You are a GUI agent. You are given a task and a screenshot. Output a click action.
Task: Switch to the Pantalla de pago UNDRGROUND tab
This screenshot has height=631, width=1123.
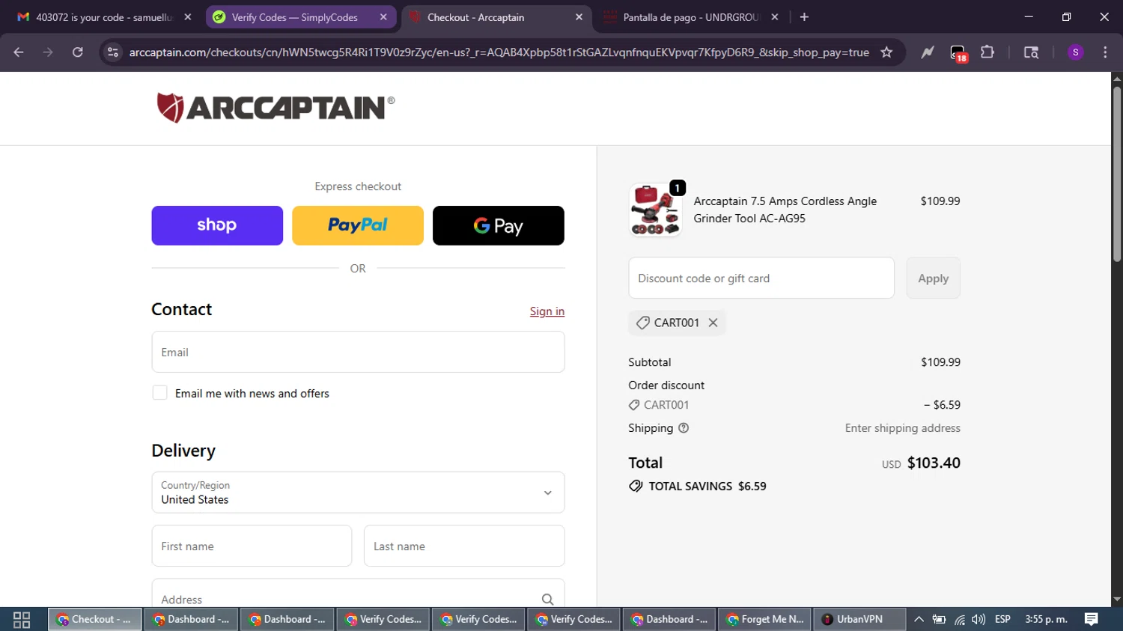click(690, 17)
